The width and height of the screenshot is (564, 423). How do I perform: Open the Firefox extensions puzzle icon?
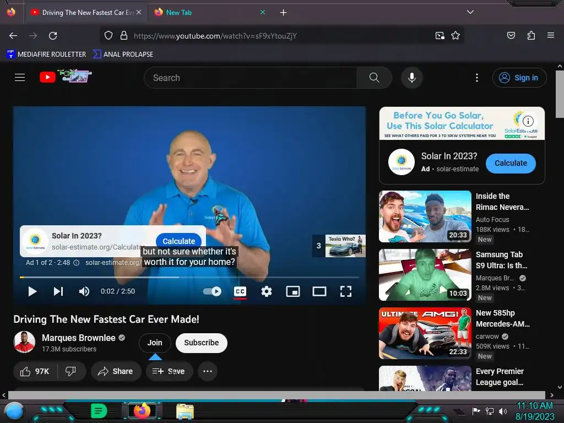point(531,35)
